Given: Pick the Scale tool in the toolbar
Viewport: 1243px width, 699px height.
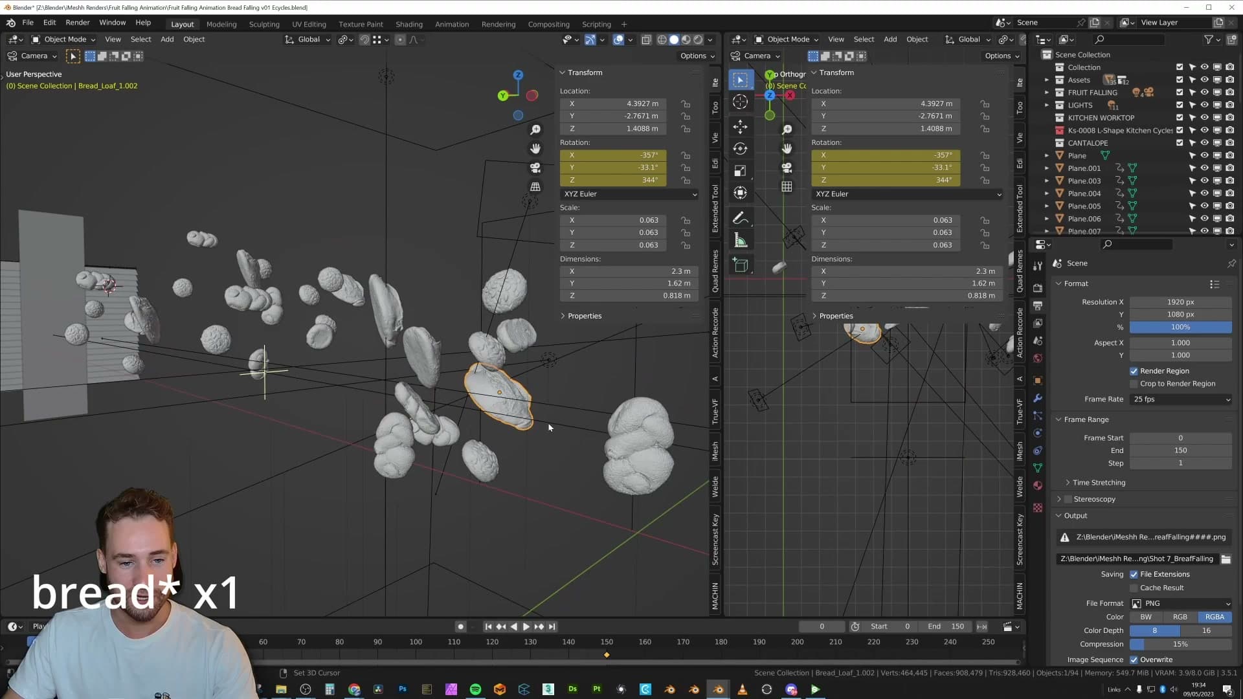Looking at the screenshot, I should pos(741,171).
